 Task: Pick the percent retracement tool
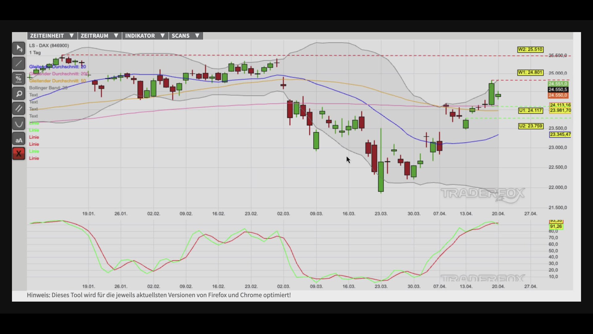click(19, 79)
